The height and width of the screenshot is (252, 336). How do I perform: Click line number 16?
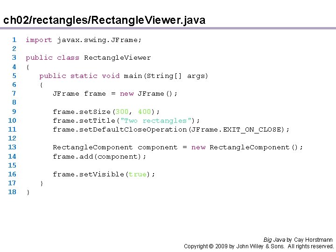click(x=12, y=174)
